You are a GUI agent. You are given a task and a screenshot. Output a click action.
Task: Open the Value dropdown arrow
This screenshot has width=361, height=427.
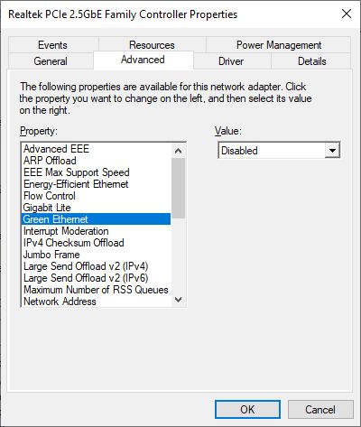click(332, 150)
